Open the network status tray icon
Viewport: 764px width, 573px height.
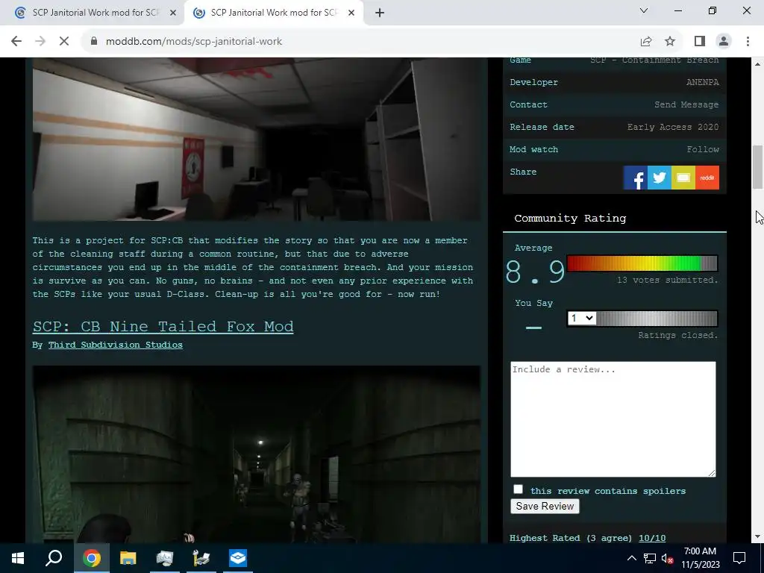pyautogui.click(x=650, y=558)
